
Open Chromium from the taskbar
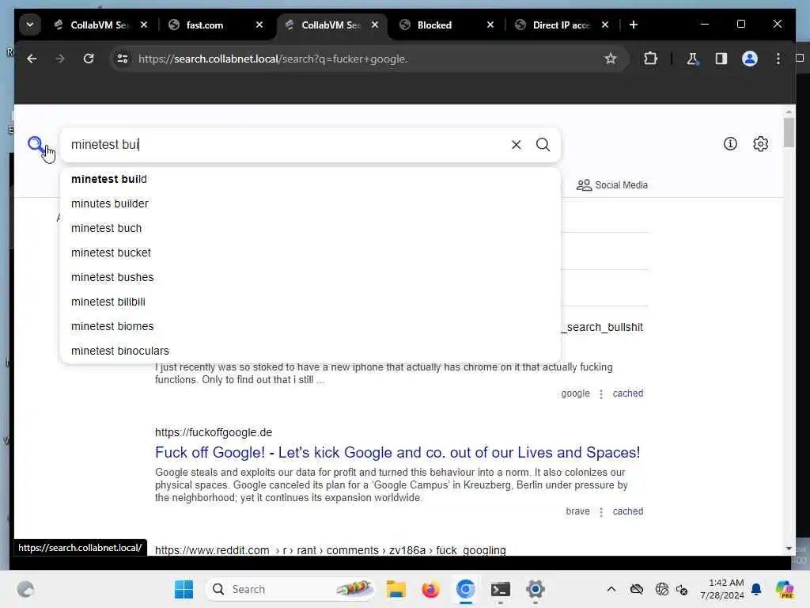point(465,589)
